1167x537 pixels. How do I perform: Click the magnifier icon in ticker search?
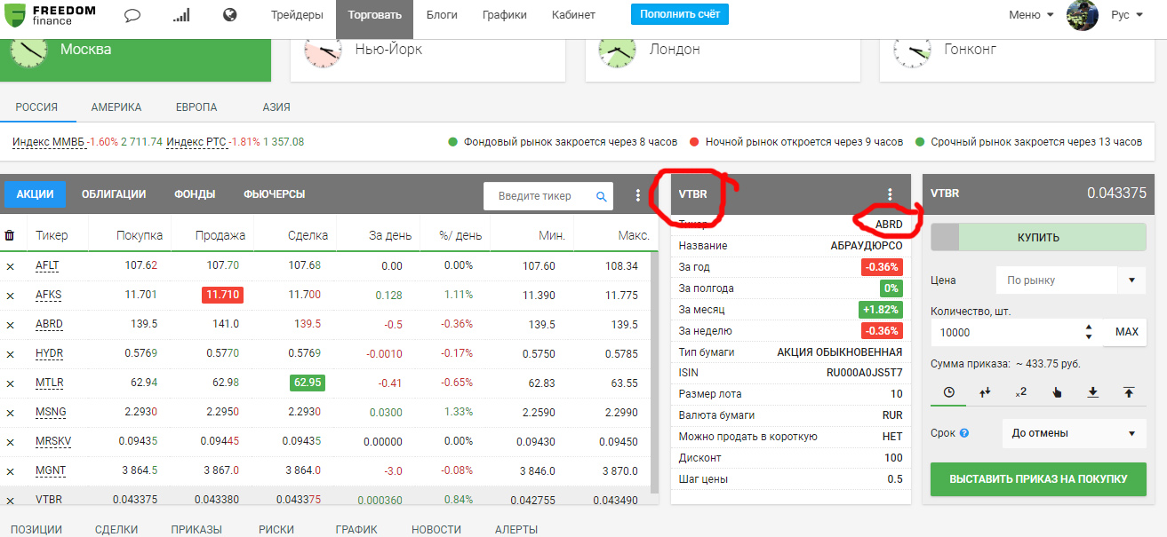602,196
